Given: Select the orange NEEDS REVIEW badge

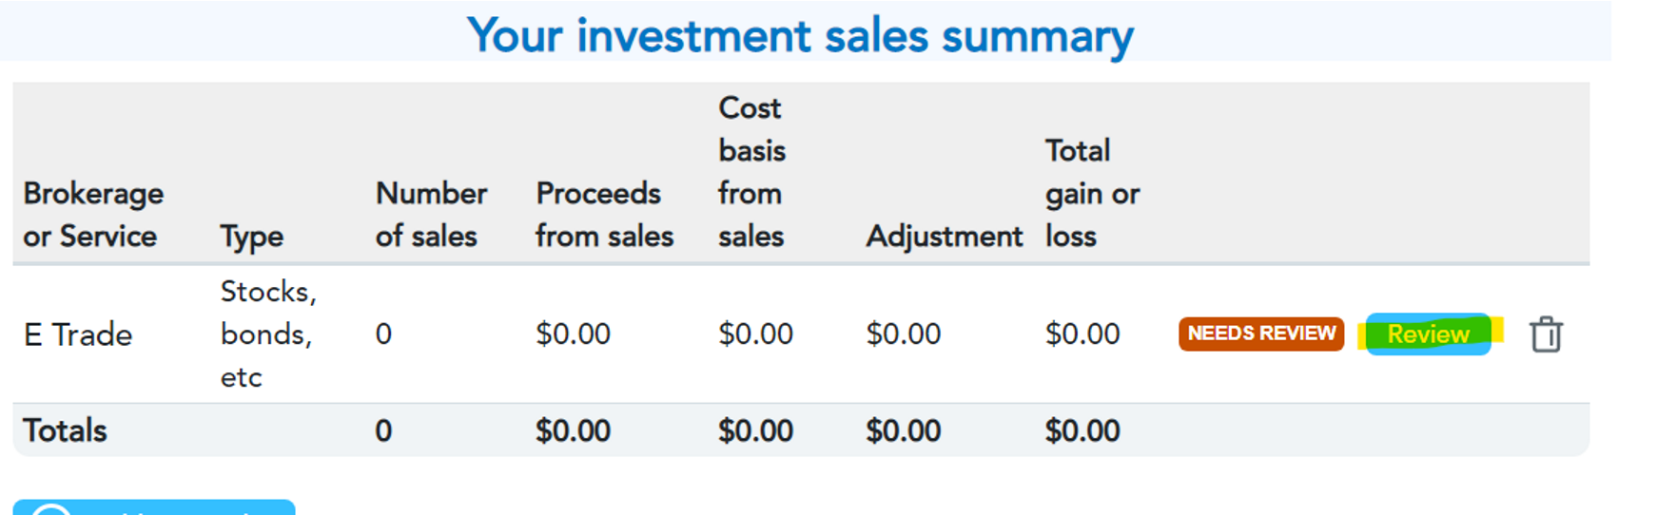Looking at the screenshot, I should click(1261, 334).
